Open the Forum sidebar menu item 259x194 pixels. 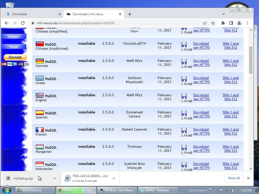pyautogui.click(x=14, y=47)
